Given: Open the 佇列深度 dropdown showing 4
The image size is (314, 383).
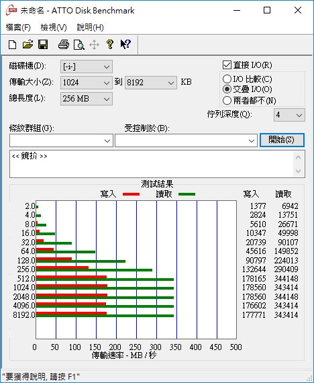Looking at the screenshot, I should (x=289, y=115).
